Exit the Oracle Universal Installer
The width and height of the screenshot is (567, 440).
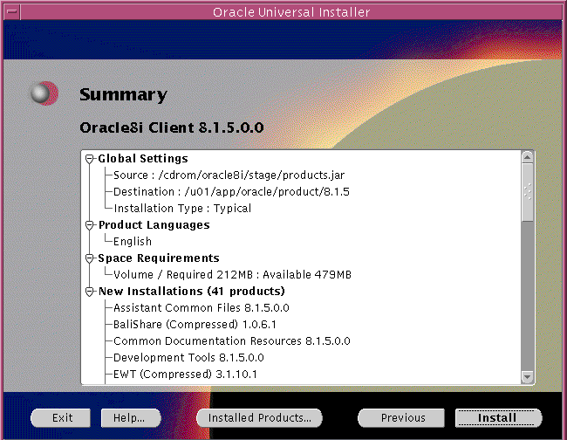(x=62, y=418)
